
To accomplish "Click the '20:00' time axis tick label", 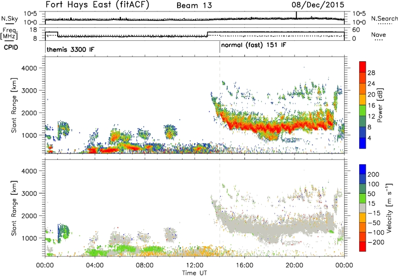I will point(294,266).
